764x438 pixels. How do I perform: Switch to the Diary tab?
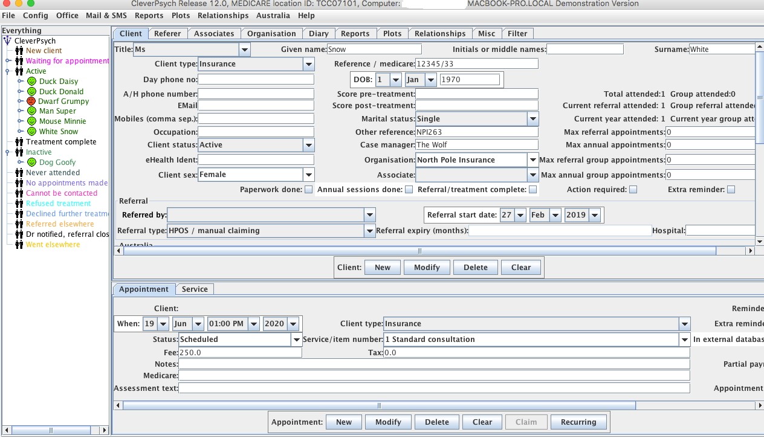(319, 34)
